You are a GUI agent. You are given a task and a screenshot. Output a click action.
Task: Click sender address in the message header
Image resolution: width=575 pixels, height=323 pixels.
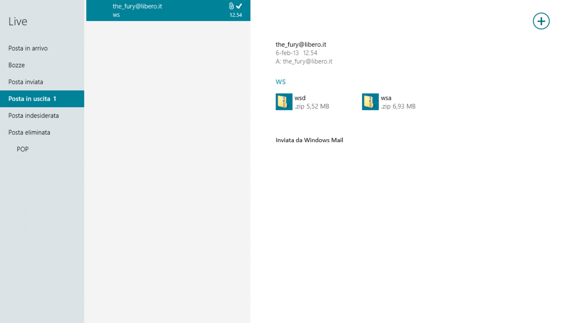[x=301, y=44]
